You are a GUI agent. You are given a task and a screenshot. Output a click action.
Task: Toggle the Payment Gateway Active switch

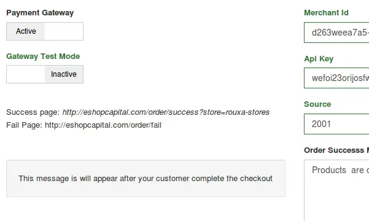[x=45, y=31]
